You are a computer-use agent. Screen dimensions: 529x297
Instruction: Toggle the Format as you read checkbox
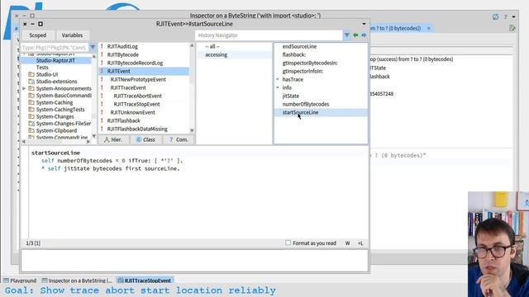288,243
